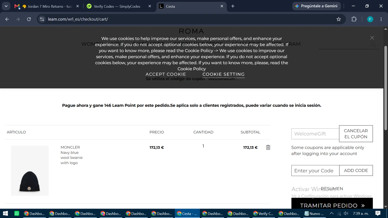Close the Verify Codes SimplyCodes tab
Viewport: 388px width, 218px height.
pyautogui.click(x=150, y=6)
